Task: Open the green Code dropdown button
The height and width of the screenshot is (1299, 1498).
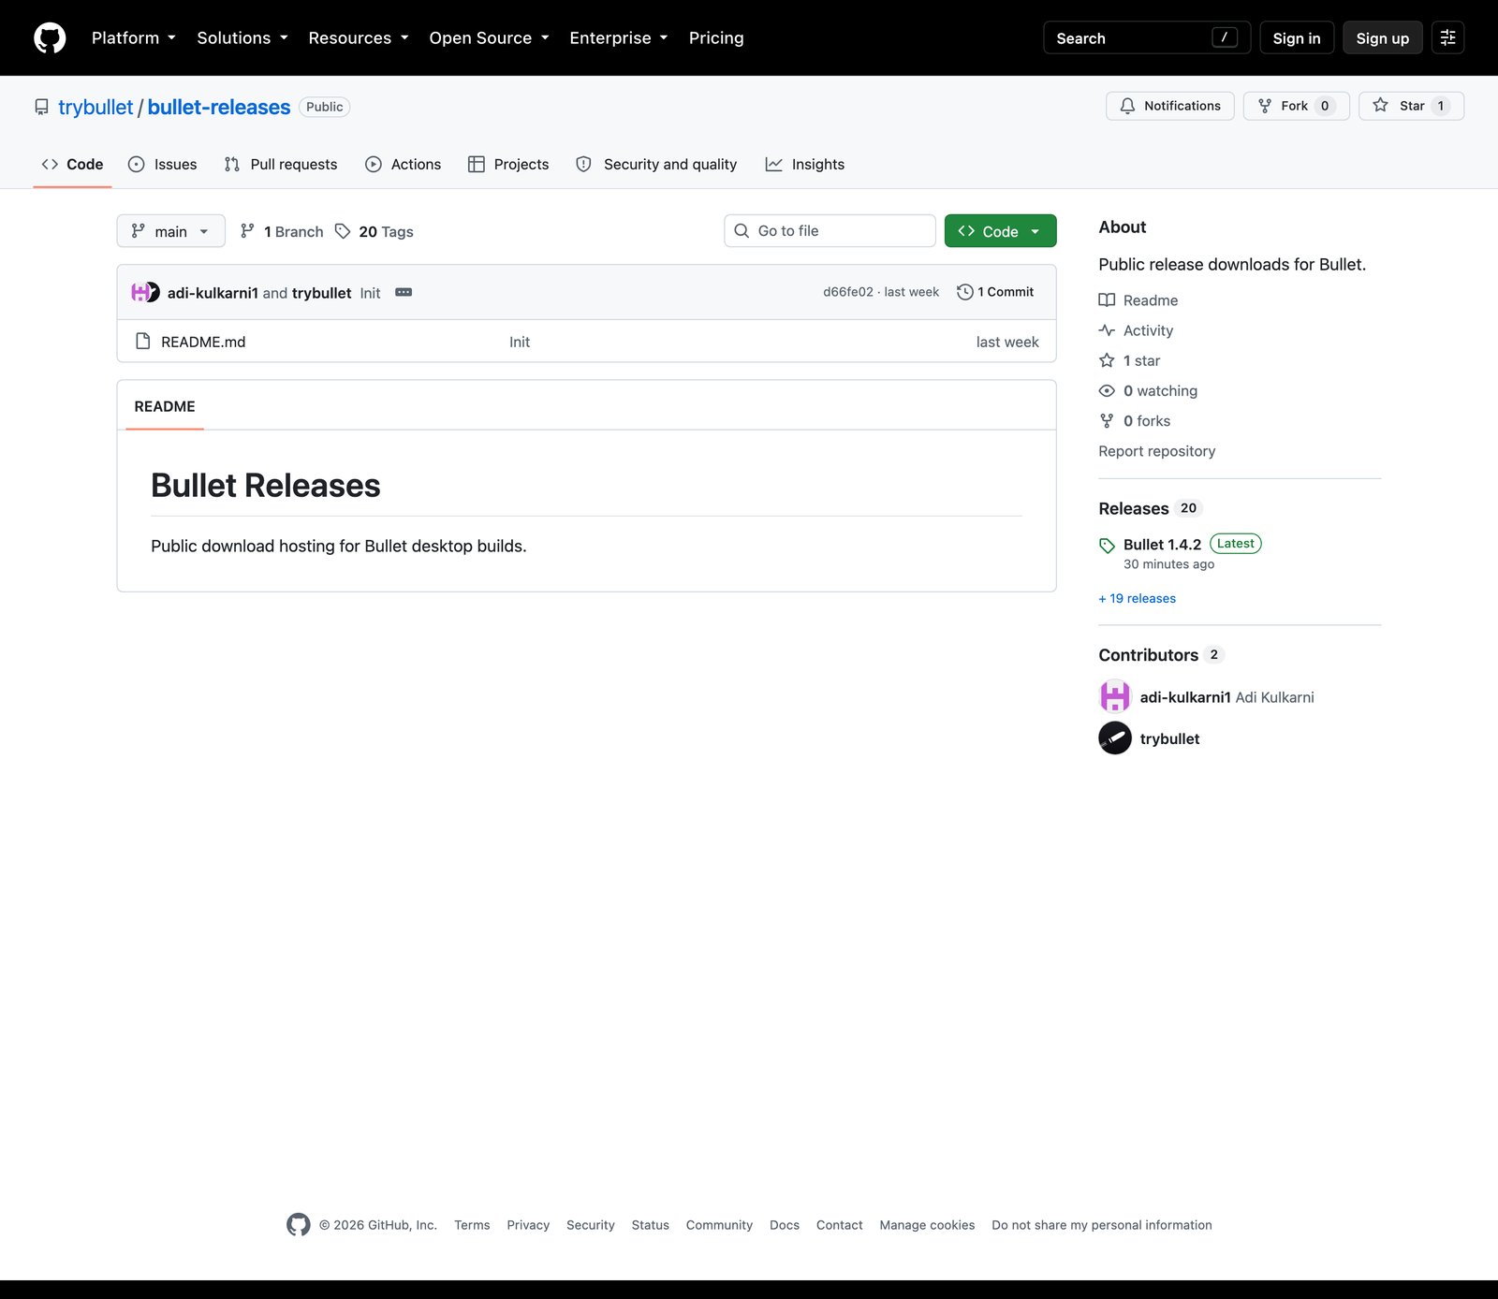Action: [x=1000, y=231]
